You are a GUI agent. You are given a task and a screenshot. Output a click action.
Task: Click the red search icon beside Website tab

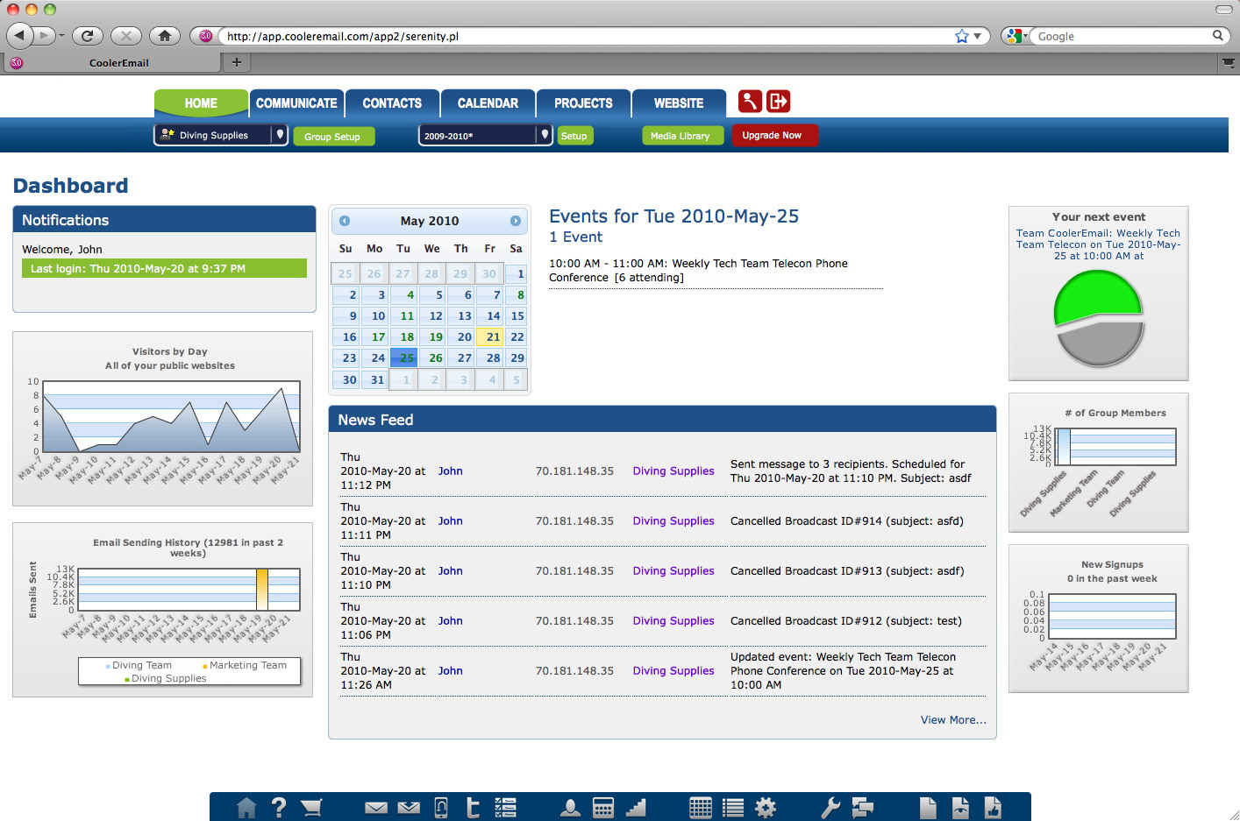coord(750,102)
